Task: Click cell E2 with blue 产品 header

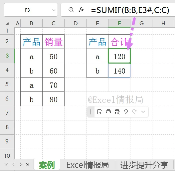Action: [97, 42]
